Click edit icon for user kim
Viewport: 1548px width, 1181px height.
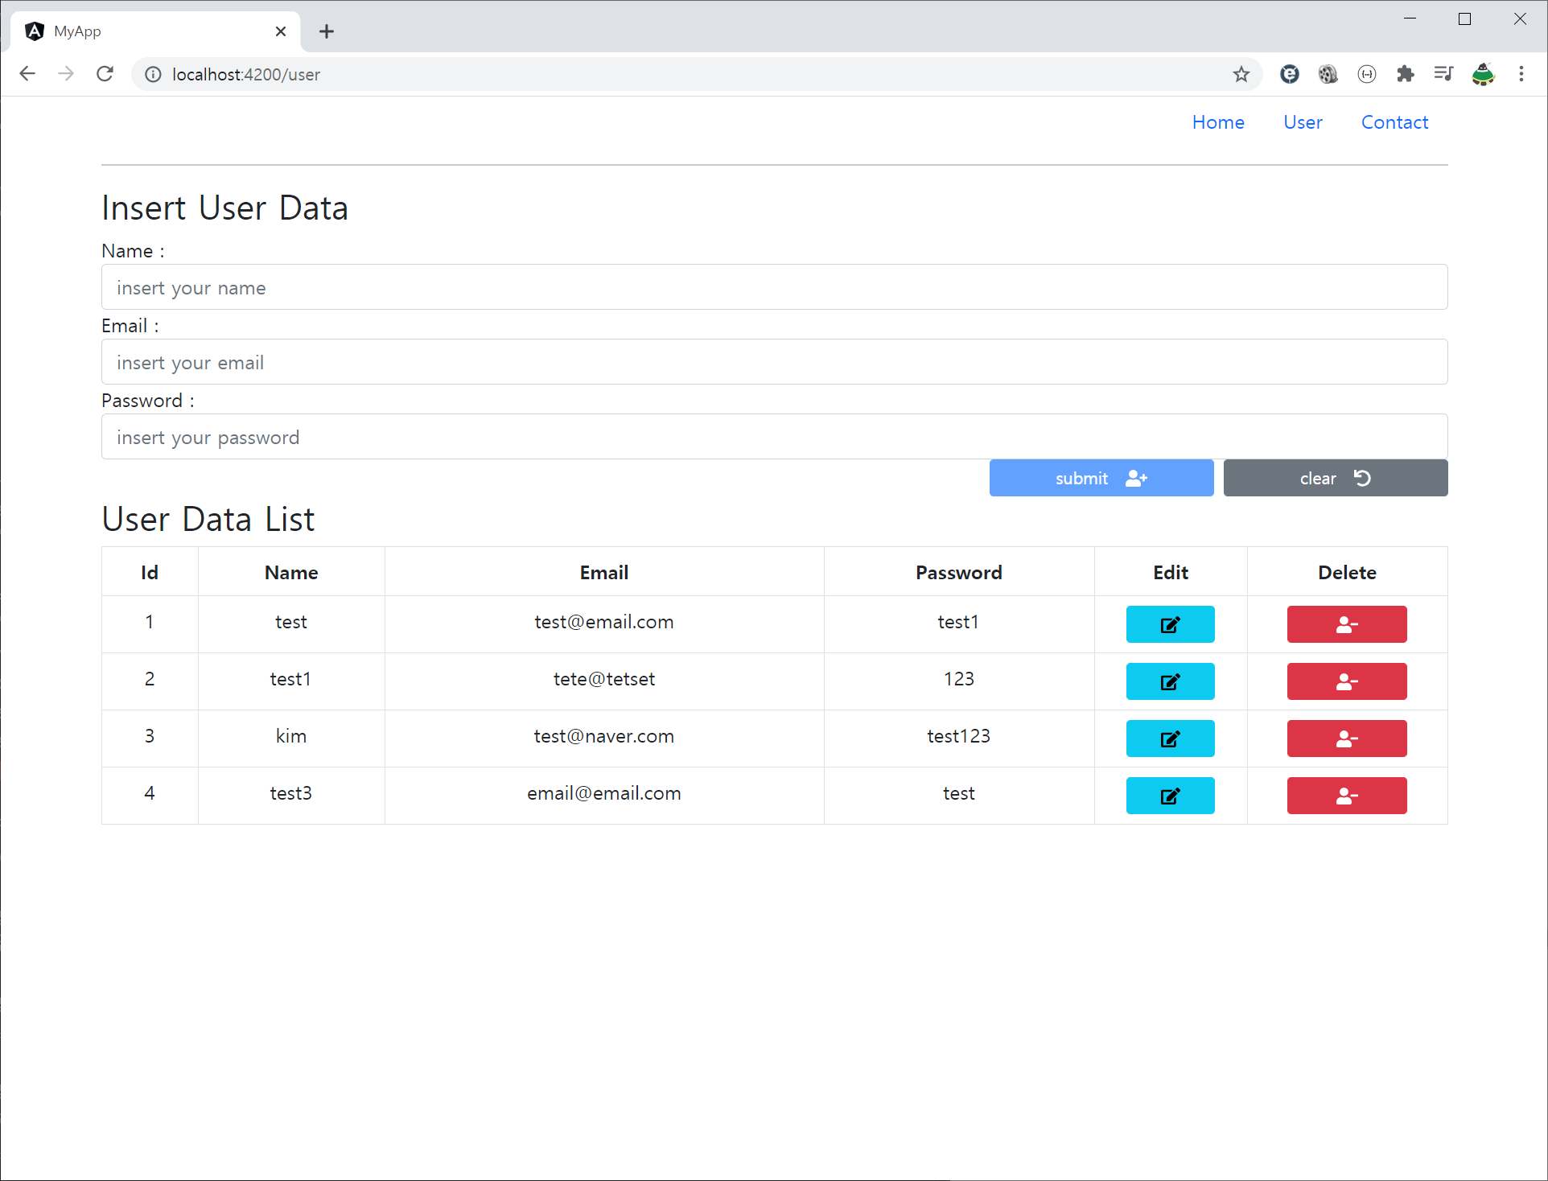click(x=1170, y=739)
